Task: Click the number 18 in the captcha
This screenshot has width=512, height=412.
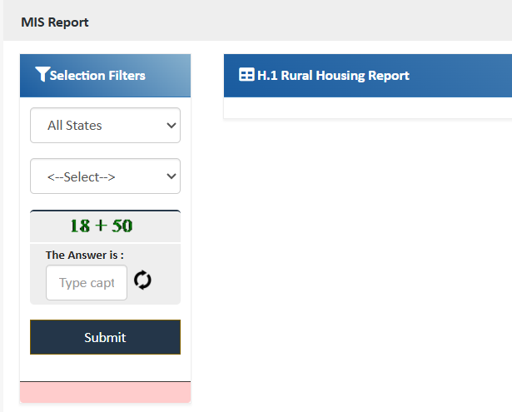Action: point(80,226)
